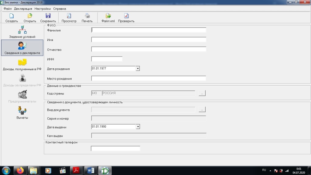Focus the ИНН text field
The height and width of the screenshot is (175, 311).
[107, 59]
